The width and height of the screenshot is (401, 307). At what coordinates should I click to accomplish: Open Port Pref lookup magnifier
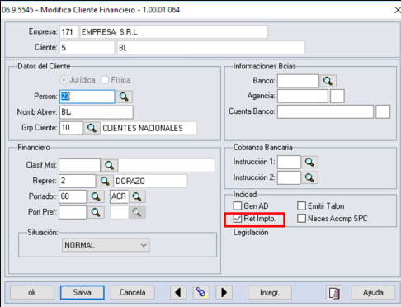click(x=96, y=212)
